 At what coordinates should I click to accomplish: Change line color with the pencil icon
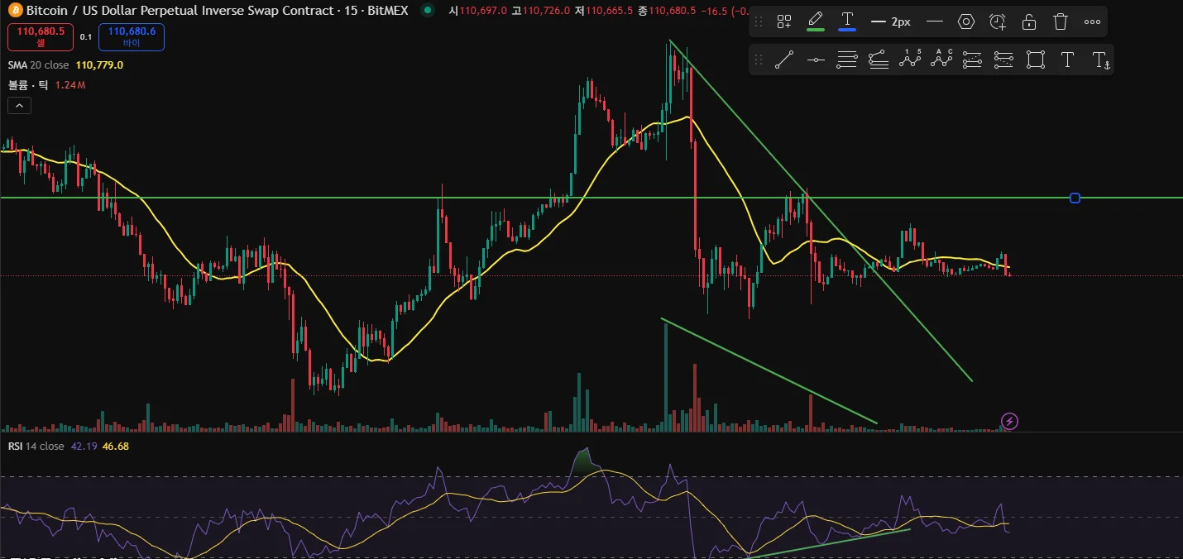pos(816,22)
